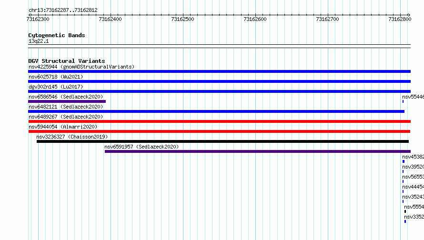This screenshot has width=424, height=240.
Task: Click the 73162500 ruler position
Action: coord(183,19)
